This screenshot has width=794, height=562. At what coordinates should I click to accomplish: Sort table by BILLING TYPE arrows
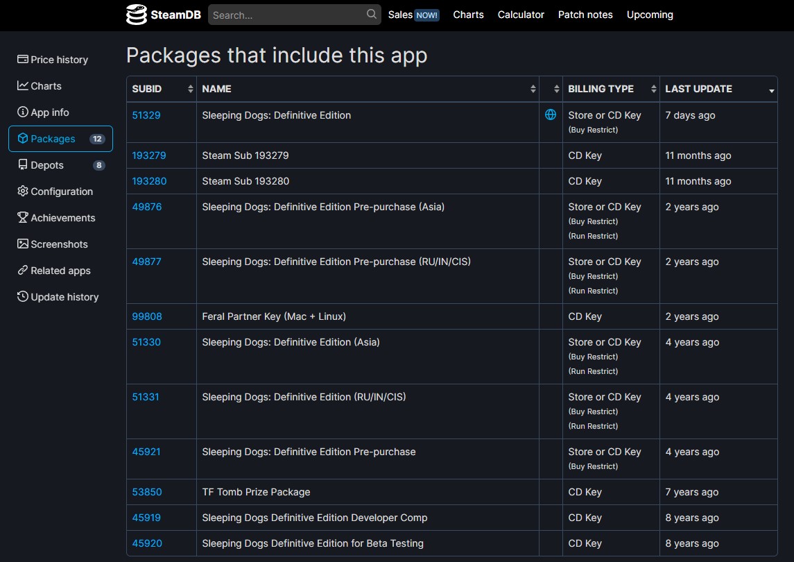654,89
